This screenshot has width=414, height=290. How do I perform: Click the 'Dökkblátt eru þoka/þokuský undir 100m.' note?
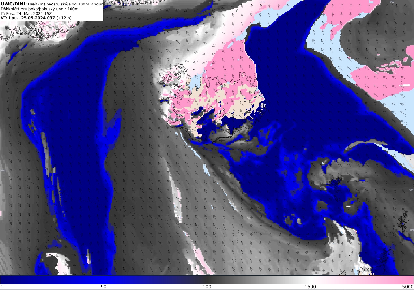coord(40,9)
